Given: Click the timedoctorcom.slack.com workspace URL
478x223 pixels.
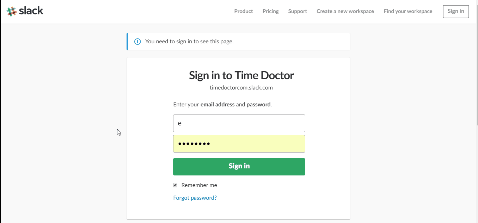Looking at the screenshot, I should 241,87.
